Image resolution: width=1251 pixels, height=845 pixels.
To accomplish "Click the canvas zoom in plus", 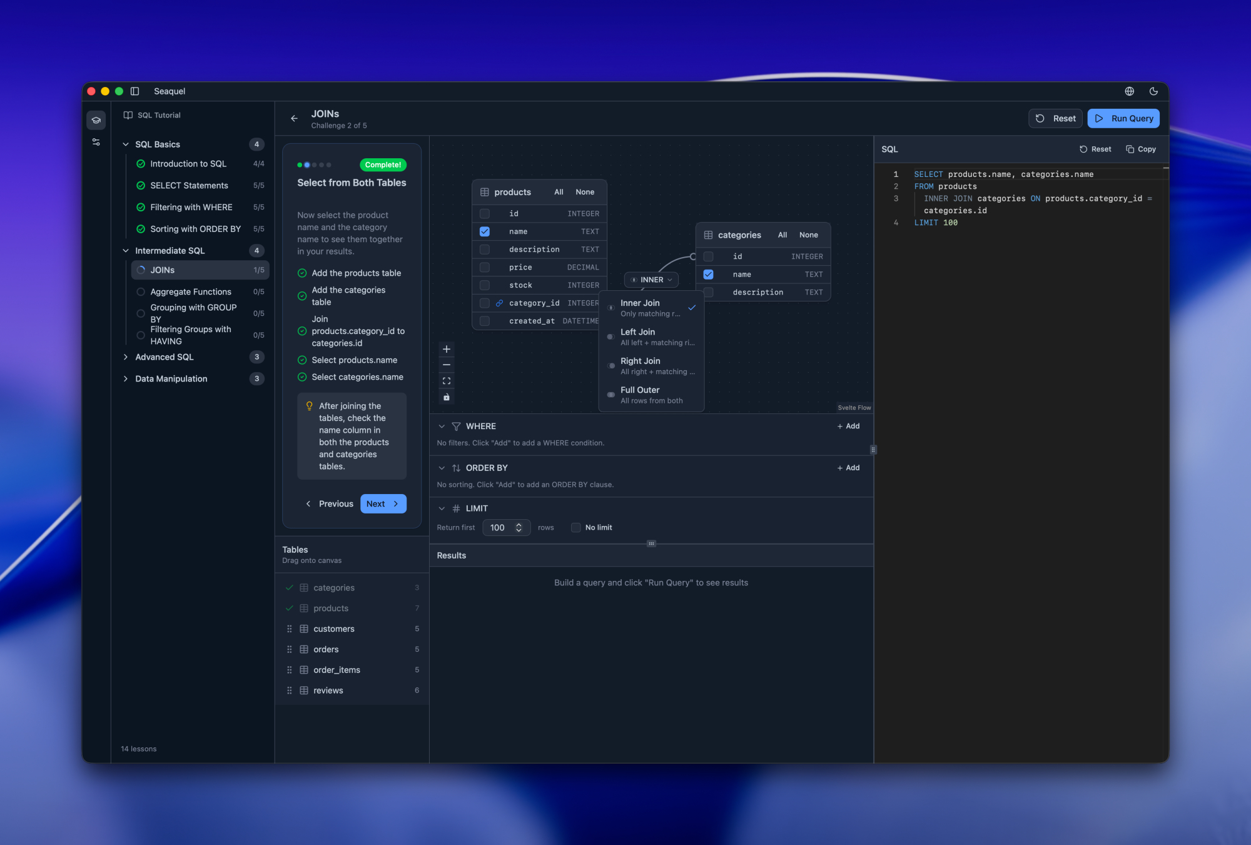I will [x=447, y=349].
